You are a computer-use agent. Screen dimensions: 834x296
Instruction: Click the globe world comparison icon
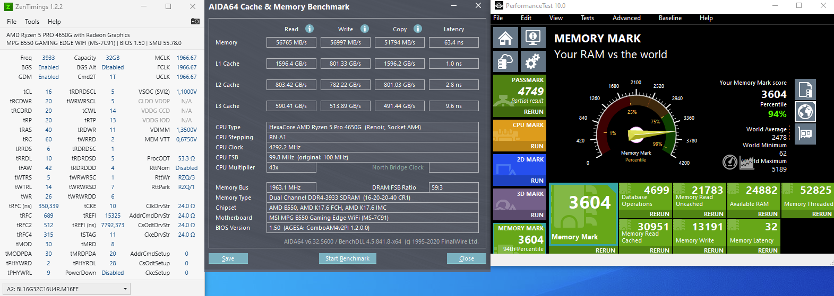(805, 112)
